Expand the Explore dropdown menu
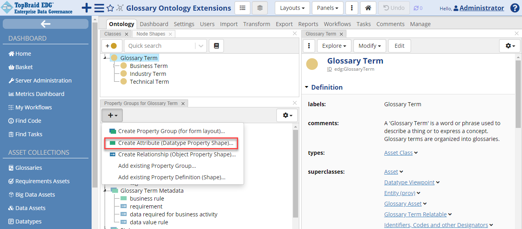Viewport: 522px width, 229px height. [334, 46]
